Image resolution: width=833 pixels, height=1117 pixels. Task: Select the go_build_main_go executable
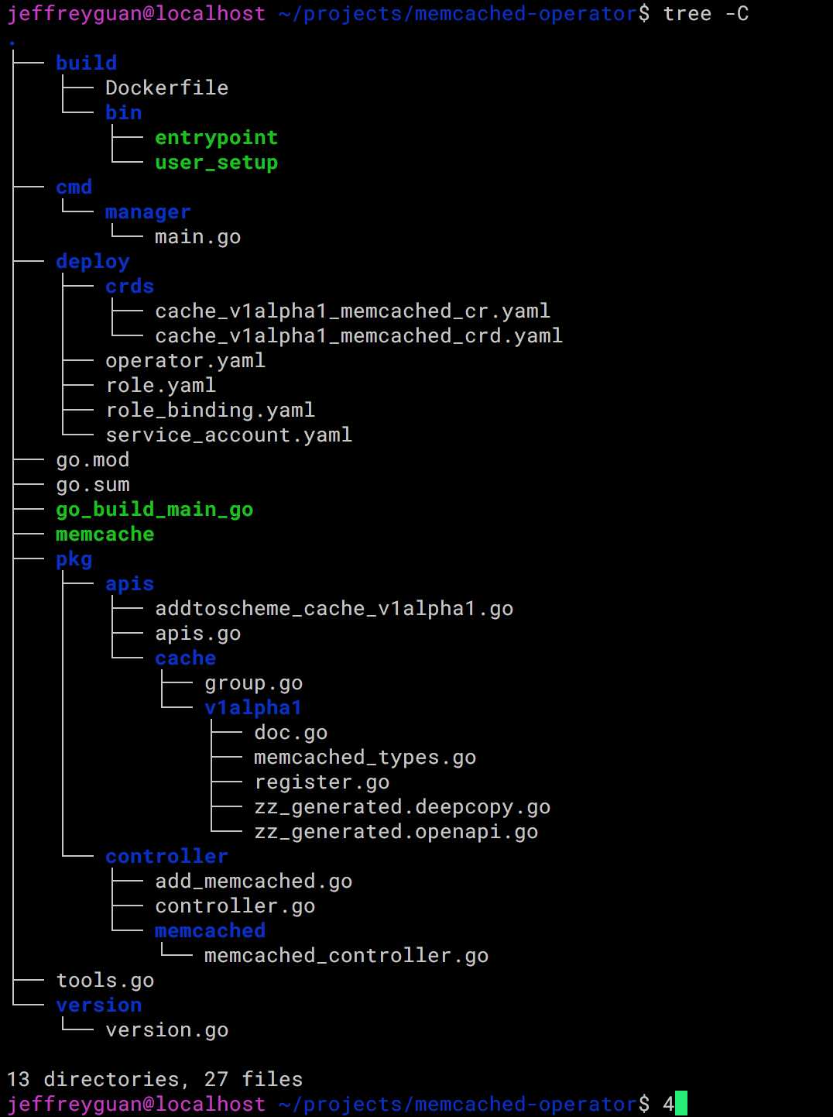(154, 509)
